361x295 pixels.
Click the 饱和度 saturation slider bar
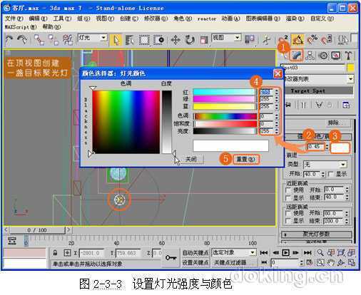225,124
